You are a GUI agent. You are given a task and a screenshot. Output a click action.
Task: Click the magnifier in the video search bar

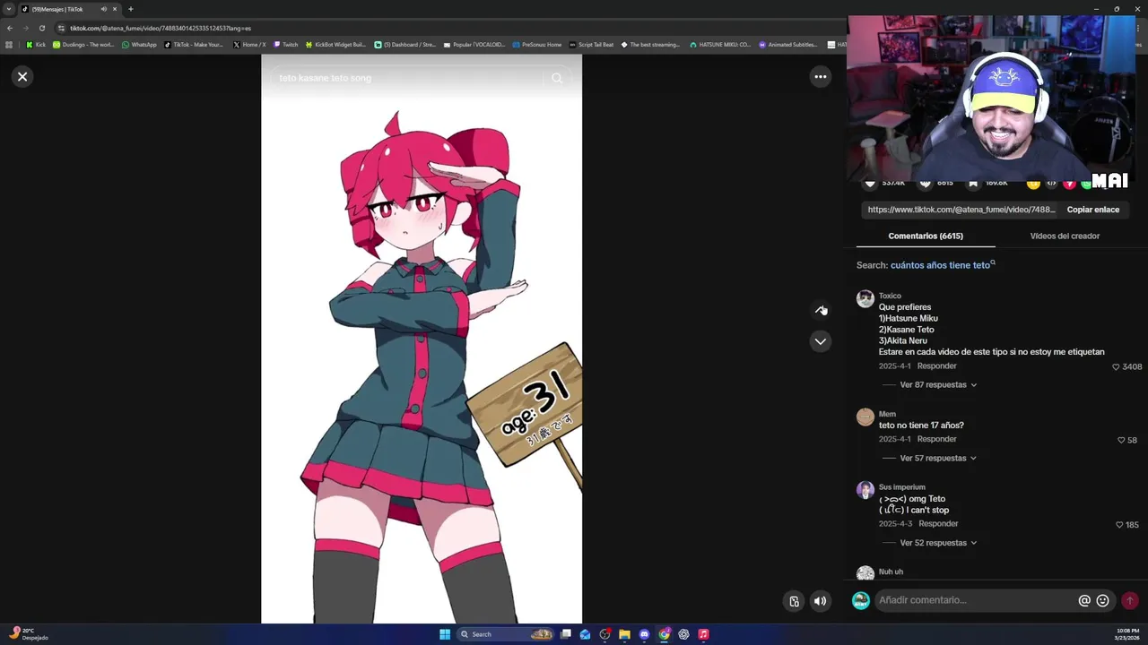pos(557,78)
